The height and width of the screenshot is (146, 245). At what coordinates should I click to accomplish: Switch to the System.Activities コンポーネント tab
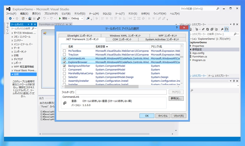point(162,39)
